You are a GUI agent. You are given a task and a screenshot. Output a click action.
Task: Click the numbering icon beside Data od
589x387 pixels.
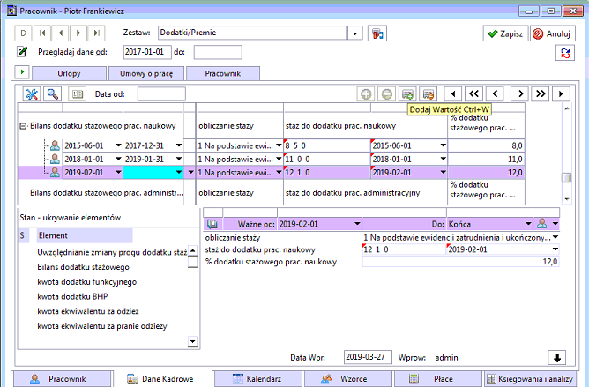[x=78, y=94]
